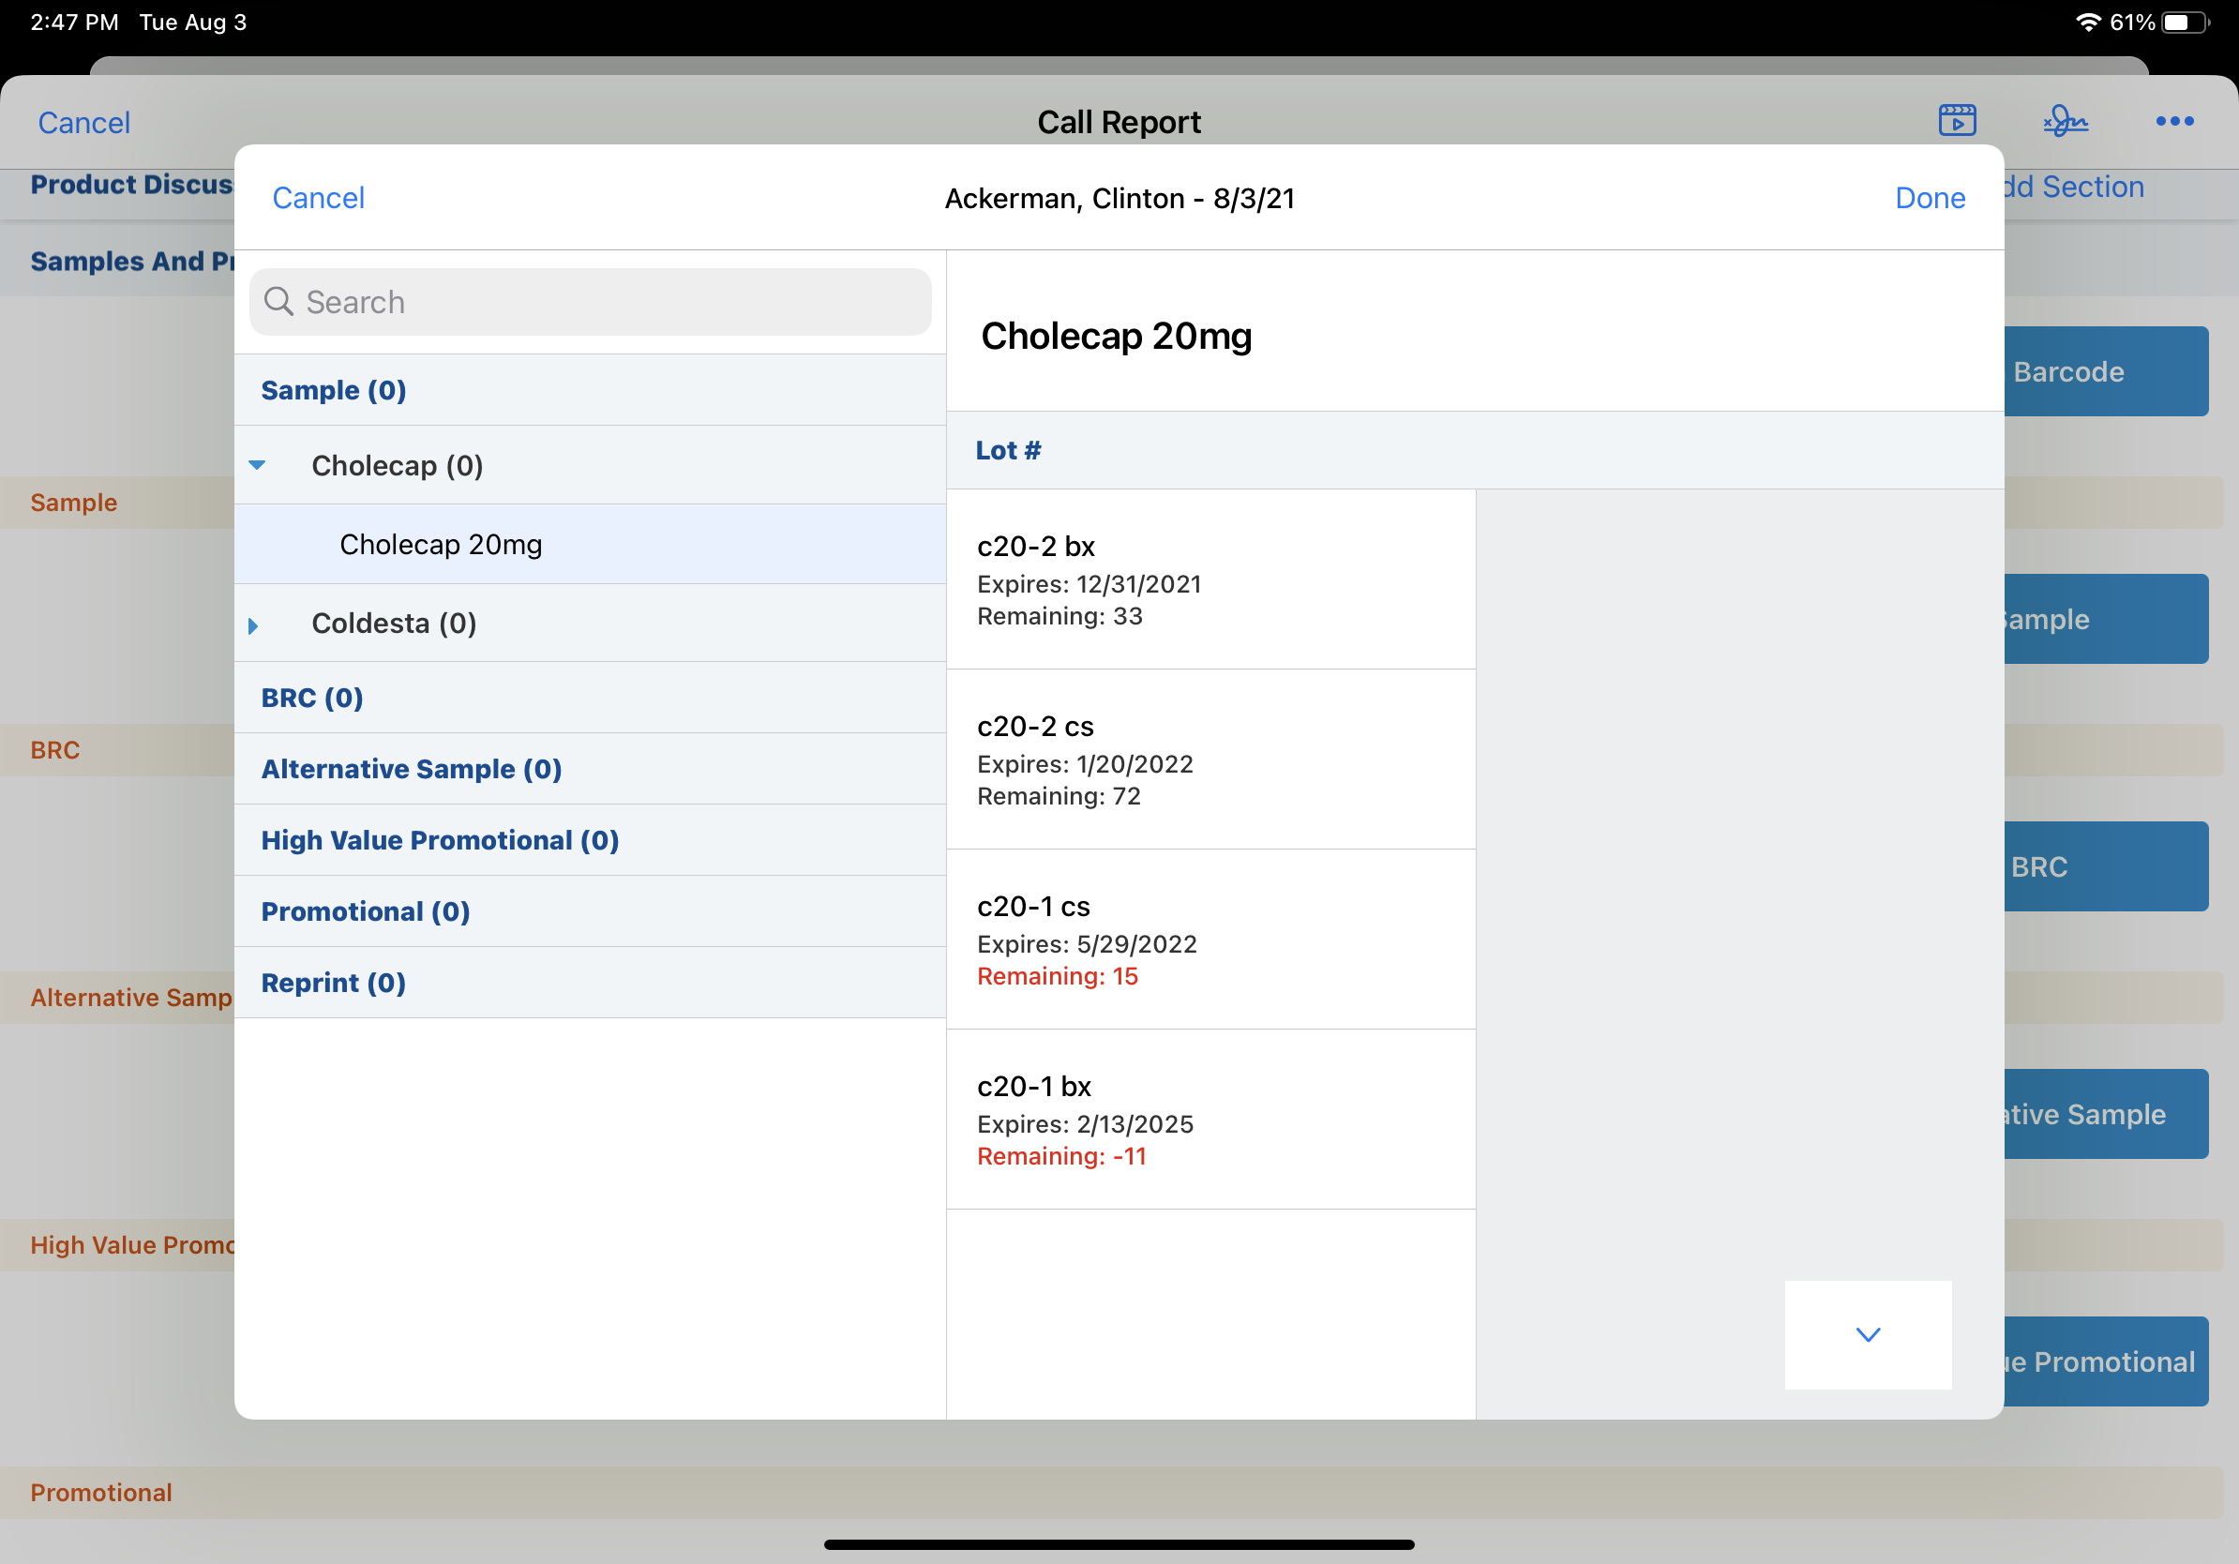Collapse the Cholecap product group
The width and height of the screenshot is (2239, 1564).
point(258,465)
